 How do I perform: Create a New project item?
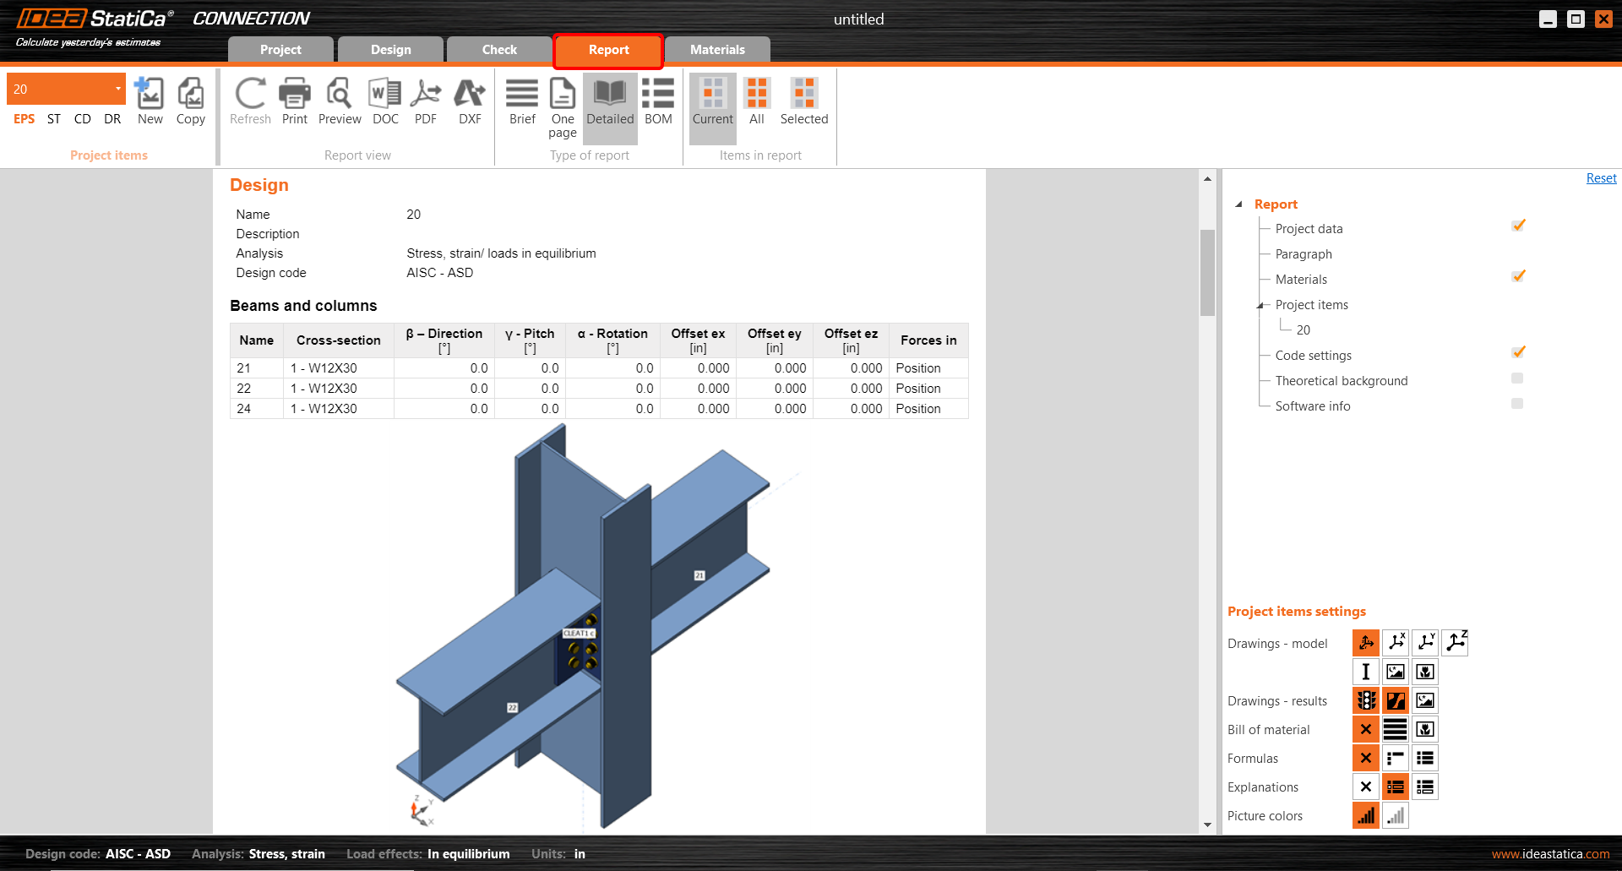[x=150, y=101]
